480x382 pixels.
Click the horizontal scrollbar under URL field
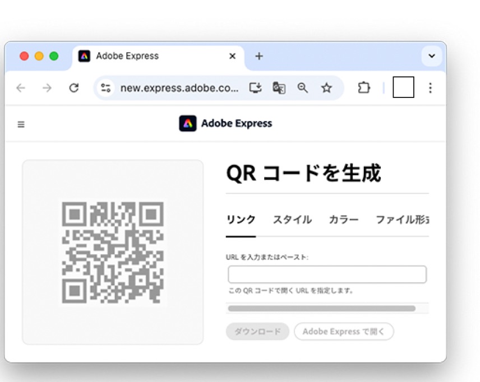click(321, 309)
